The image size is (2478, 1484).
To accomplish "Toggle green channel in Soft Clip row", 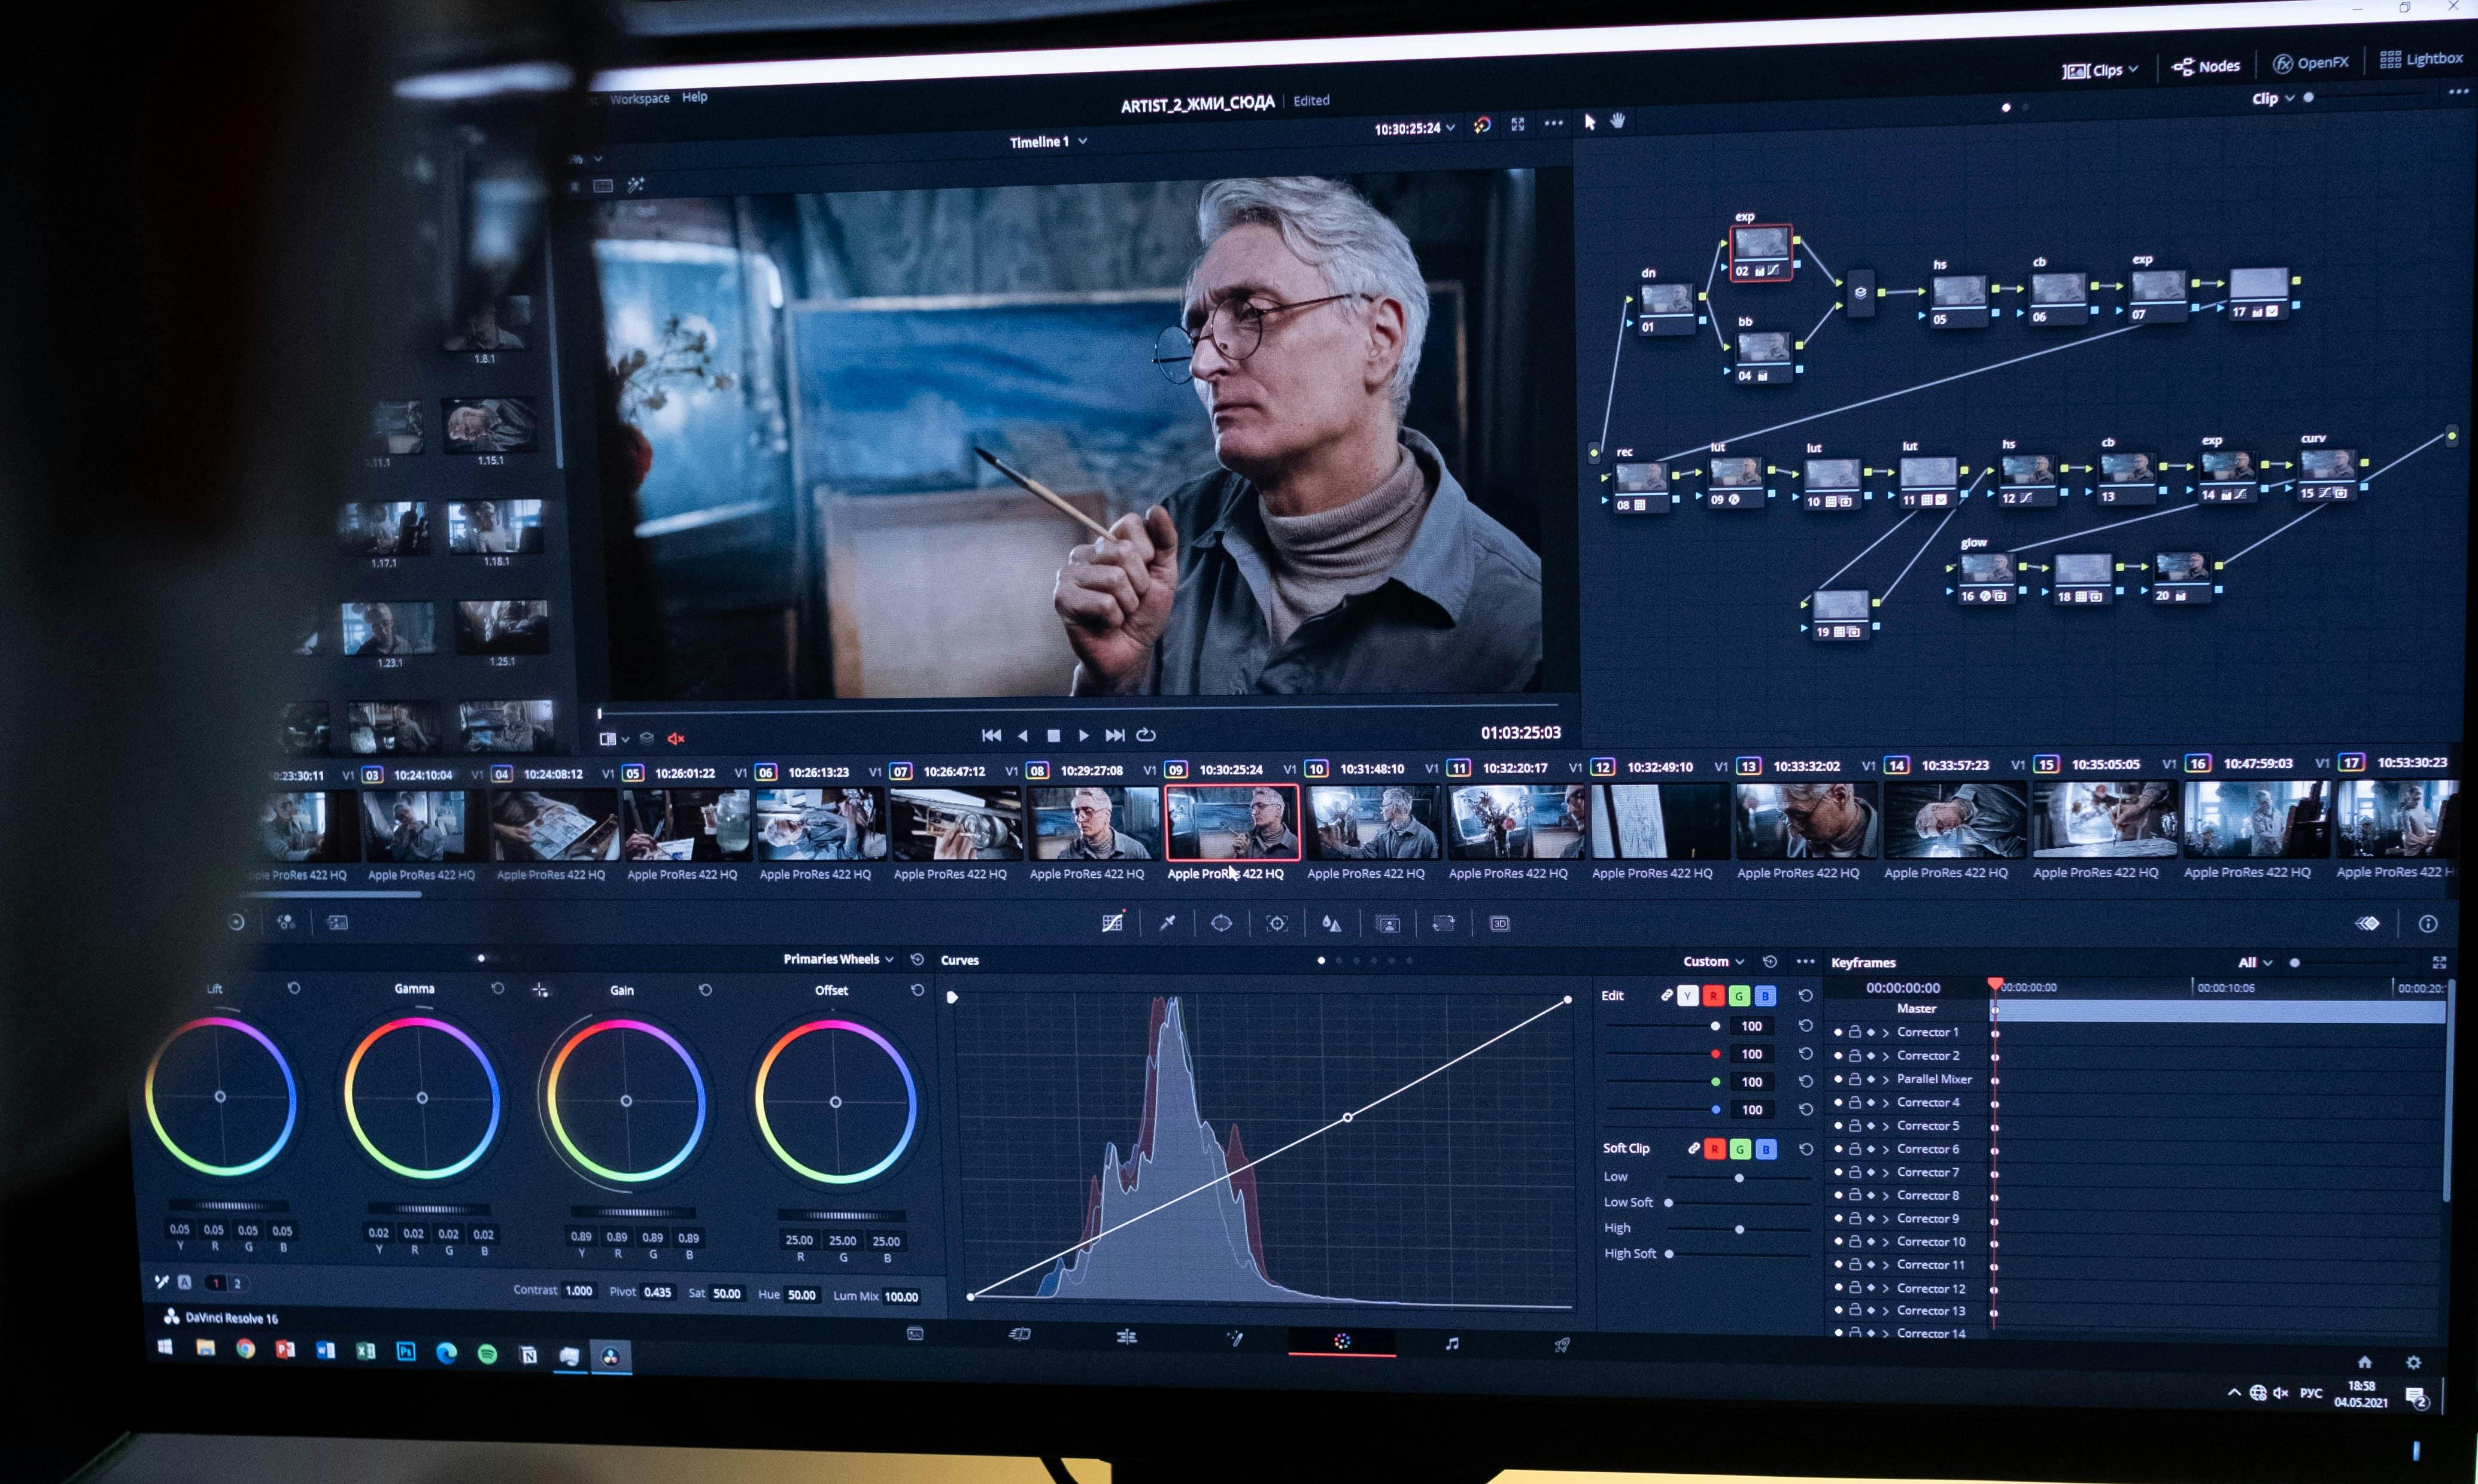I will pyautogui.click(x=1740, y=1149).
